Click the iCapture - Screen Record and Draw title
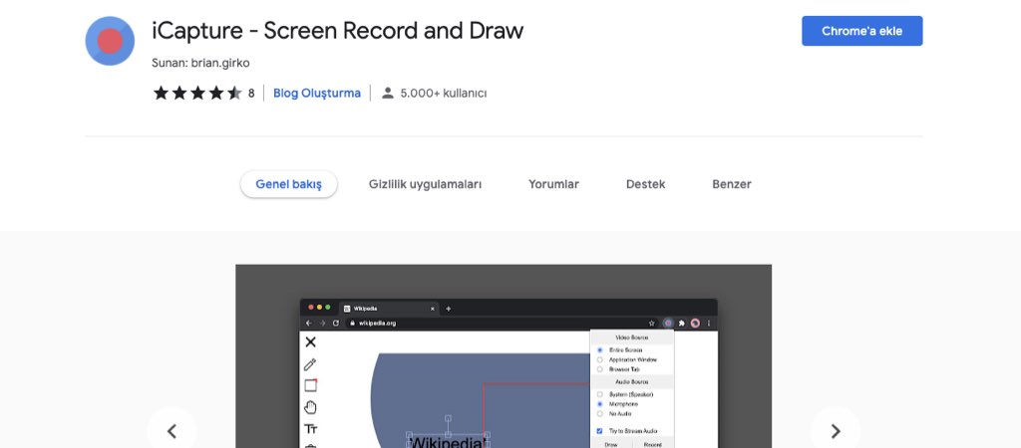Screen dimensions: 1021x448 [337, 31]
